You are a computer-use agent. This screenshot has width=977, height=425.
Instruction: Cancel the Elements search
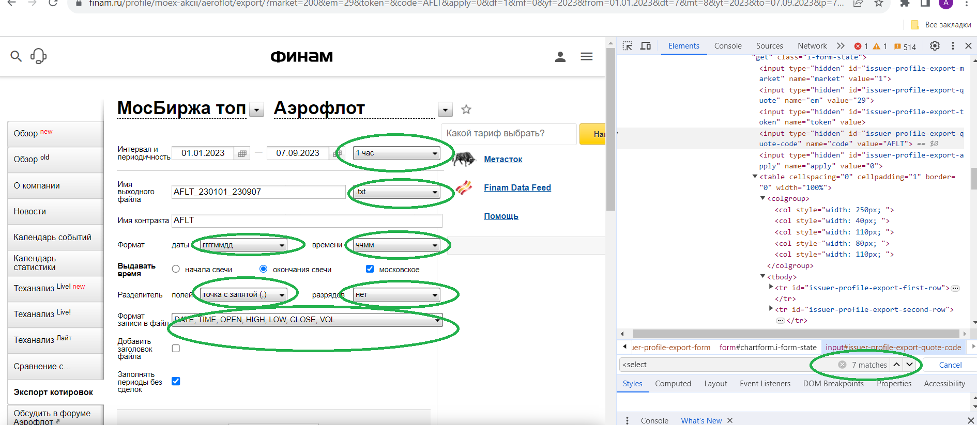click(x=950, y=365)
